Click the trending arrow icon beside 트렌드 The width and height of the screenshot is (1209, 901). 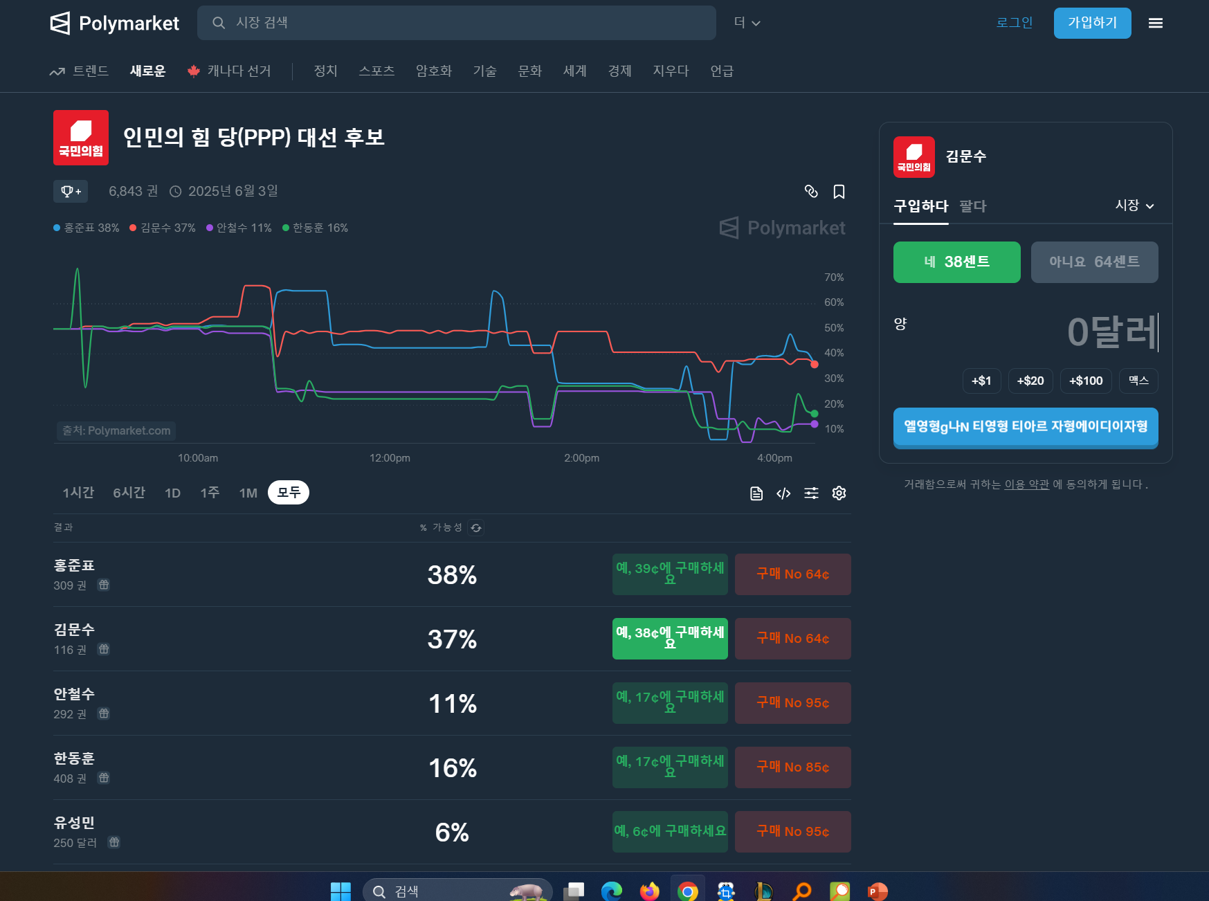click(x=57, y=71)
